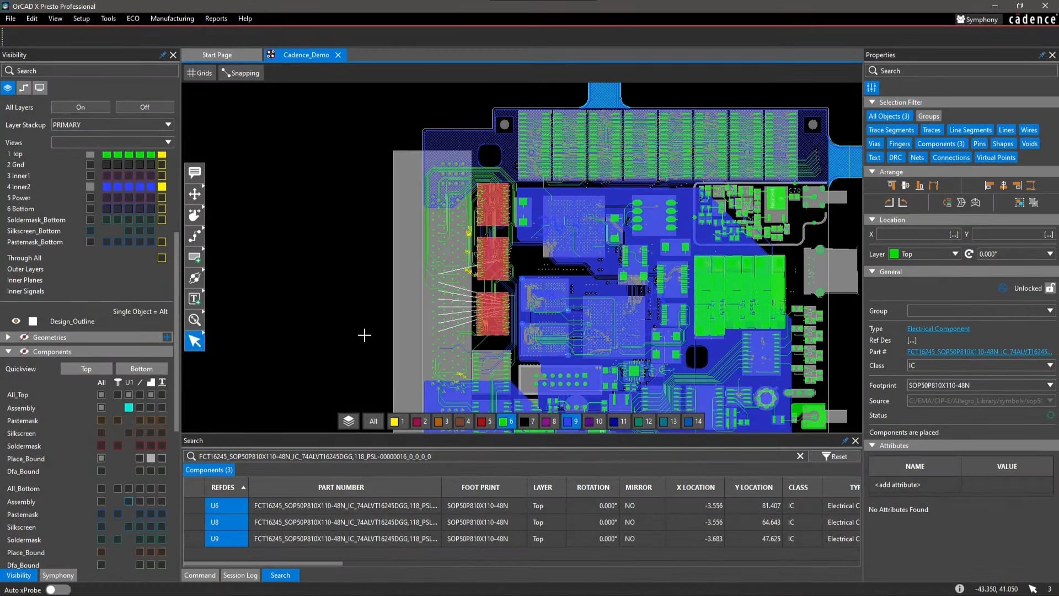Click Quickview Bottom button

click(141, 369)
